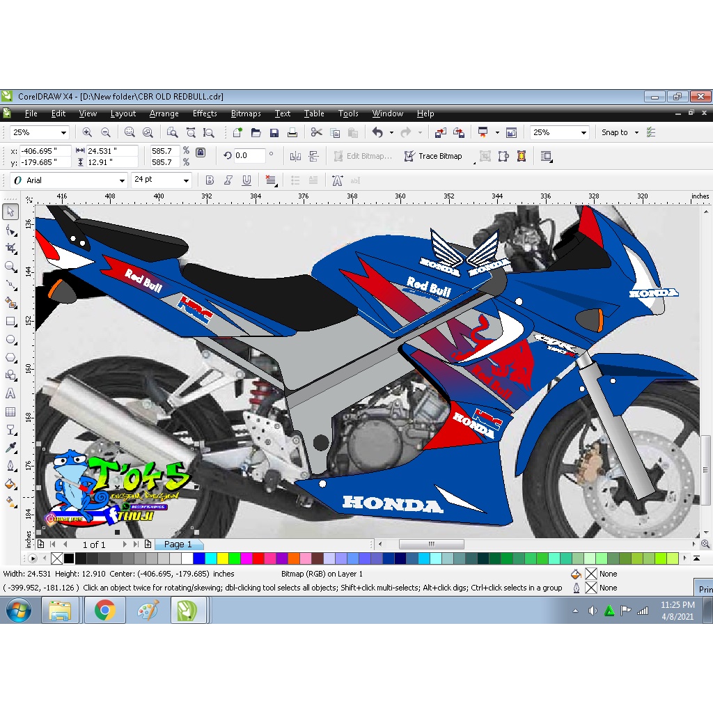Select the Polygon tool
This screenshot has width=713, height=713.
[x=10, y=358]
